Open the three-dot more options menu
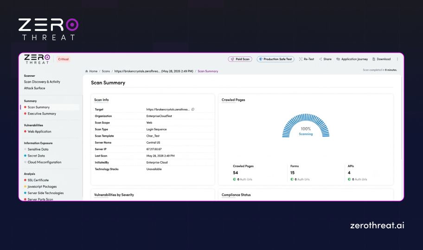 [x=397, y=59]
